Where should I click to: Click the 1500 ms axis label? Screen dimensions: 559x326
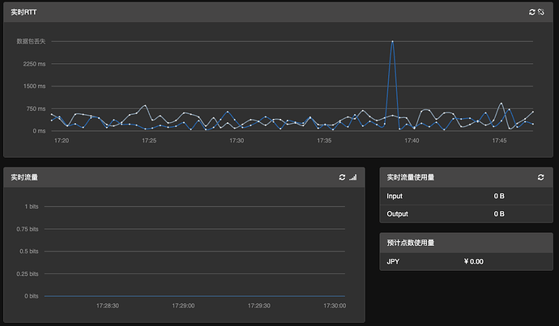[x=34, y=86]
